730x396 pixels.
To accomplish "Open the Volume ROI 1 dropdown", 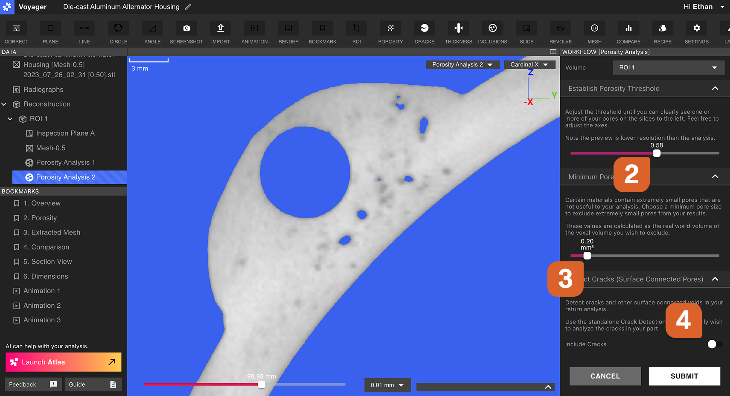I will pos(669,67).
